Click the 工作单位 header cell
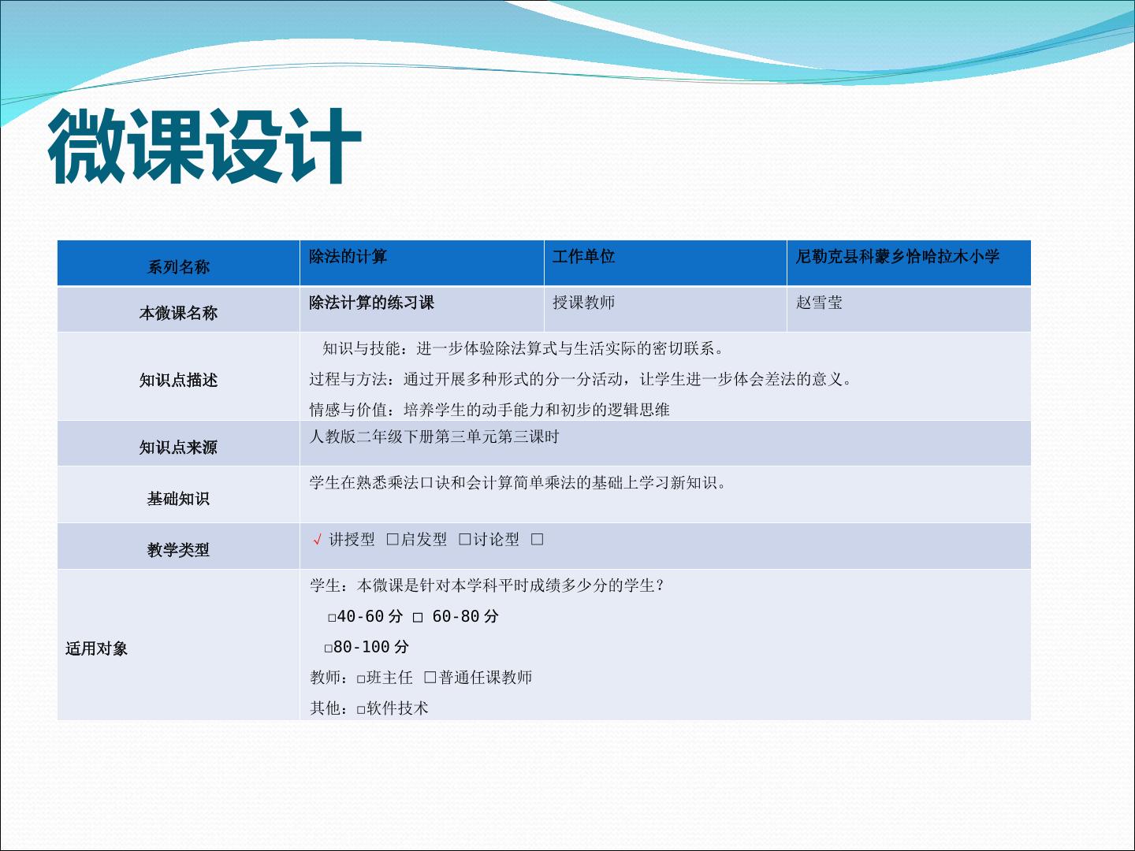 pyautogui.click(x=665, y=263)
